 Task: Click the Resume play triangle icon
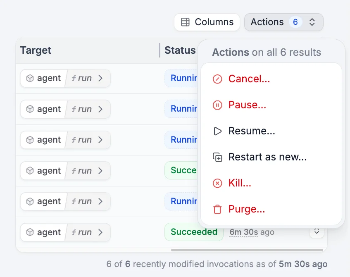[217, 131]
